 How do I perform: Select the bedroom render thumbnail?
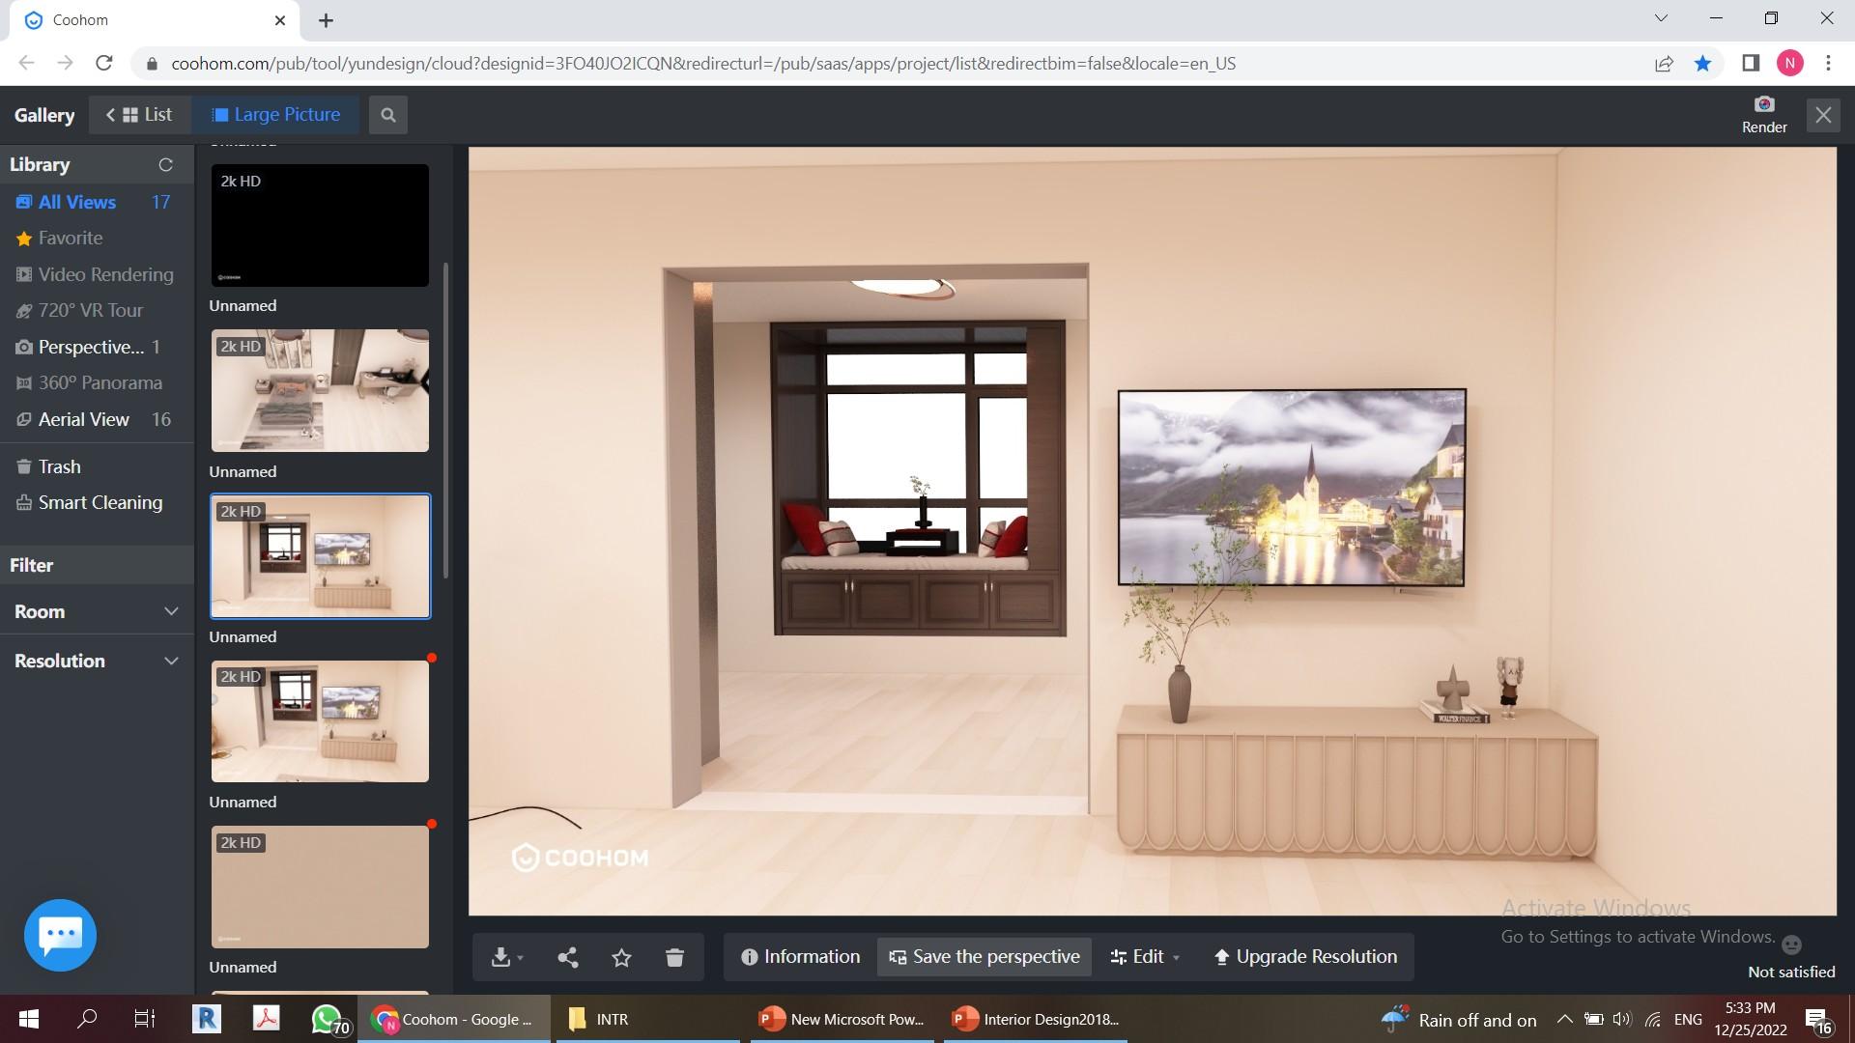320,390
